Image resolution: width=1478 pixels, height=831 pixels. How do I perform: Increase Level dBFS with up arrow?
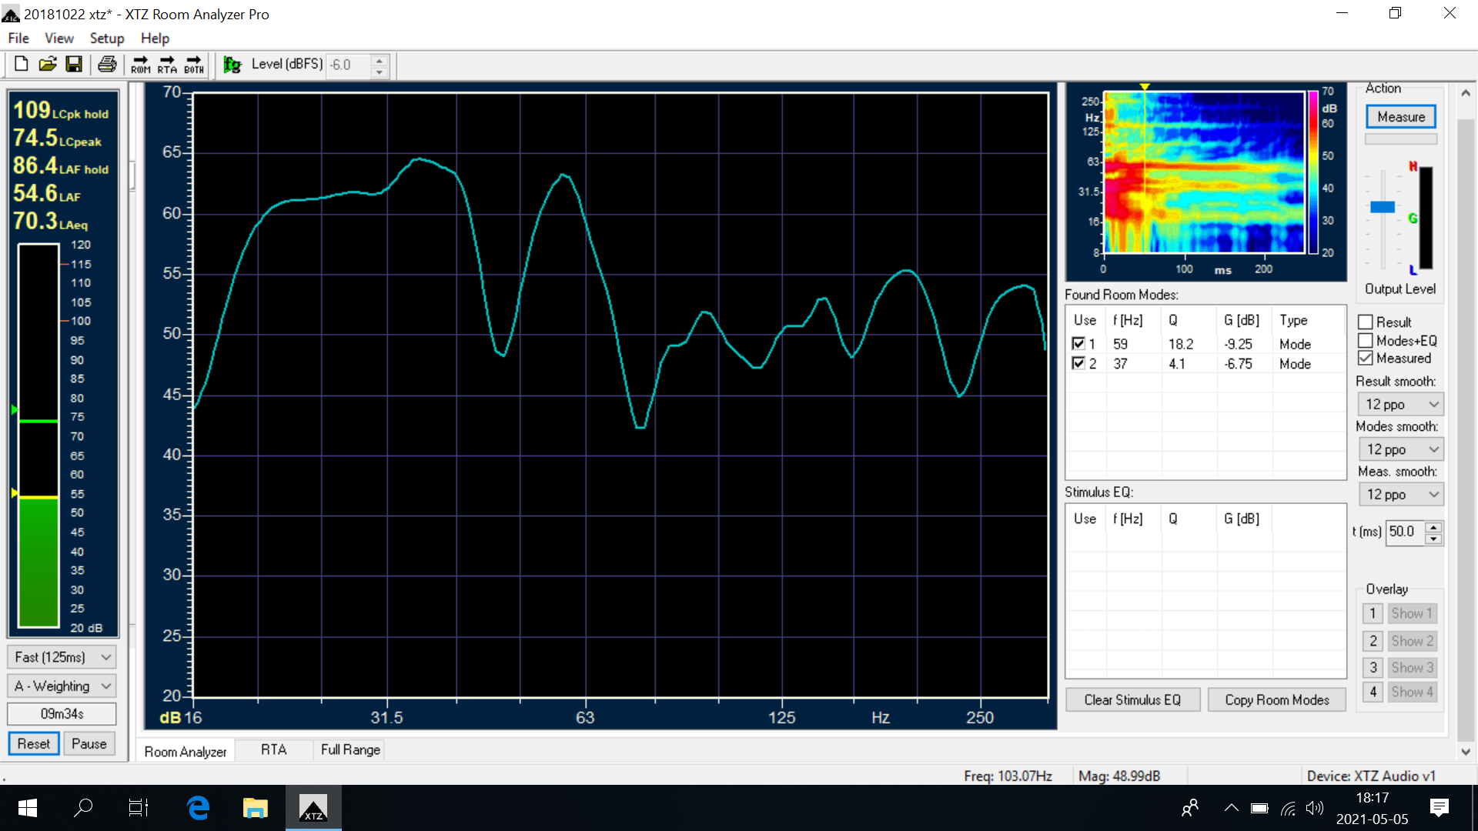(x=379, y=59)
